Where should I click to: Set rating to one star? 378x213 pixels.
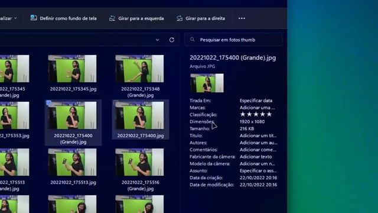[x=243, y=114]
